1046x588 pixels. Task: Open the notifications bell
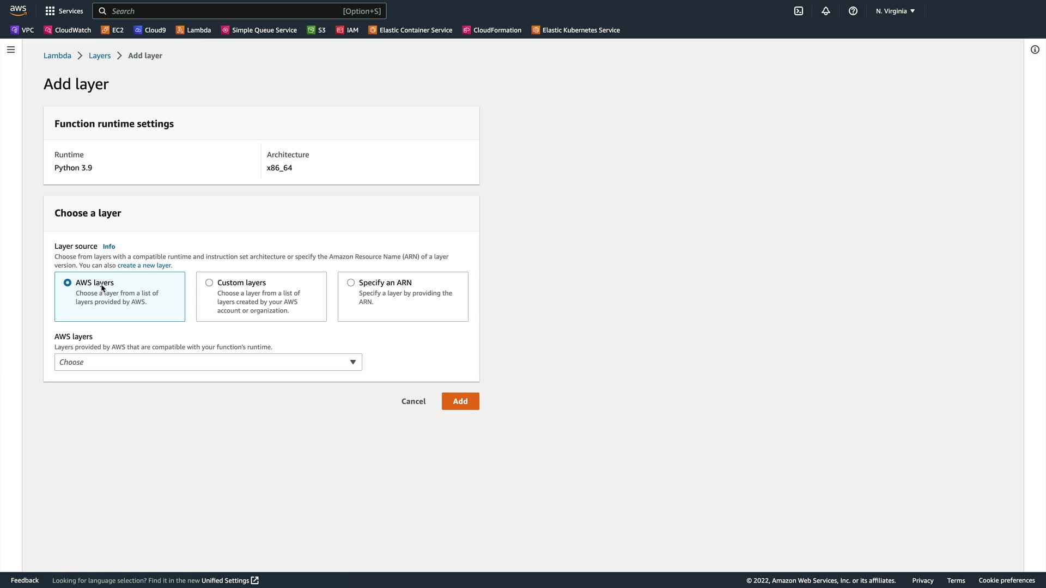click(826, 11)
